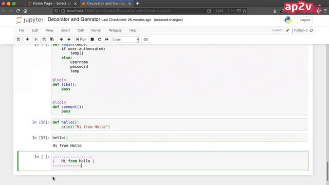Click the def hello() code cell

tap(179, 124)
